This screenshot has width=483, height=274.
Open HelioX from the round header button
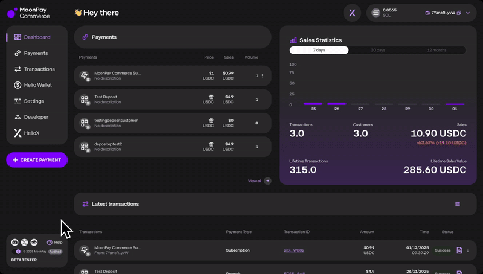pos(352,13)
